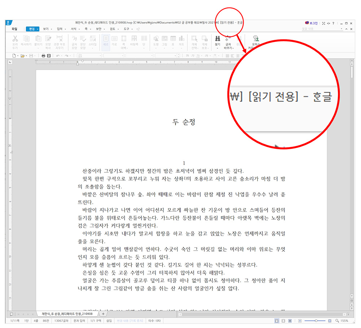Expand the new document dropdown arrow
361x328 pixels.
(x=18, y=56)
